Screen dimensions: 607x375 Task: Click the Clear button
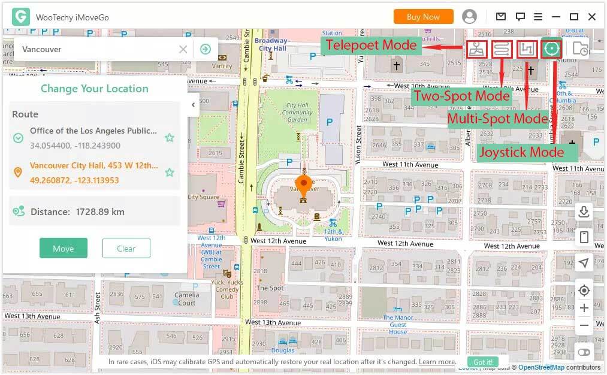coord(126,249)
